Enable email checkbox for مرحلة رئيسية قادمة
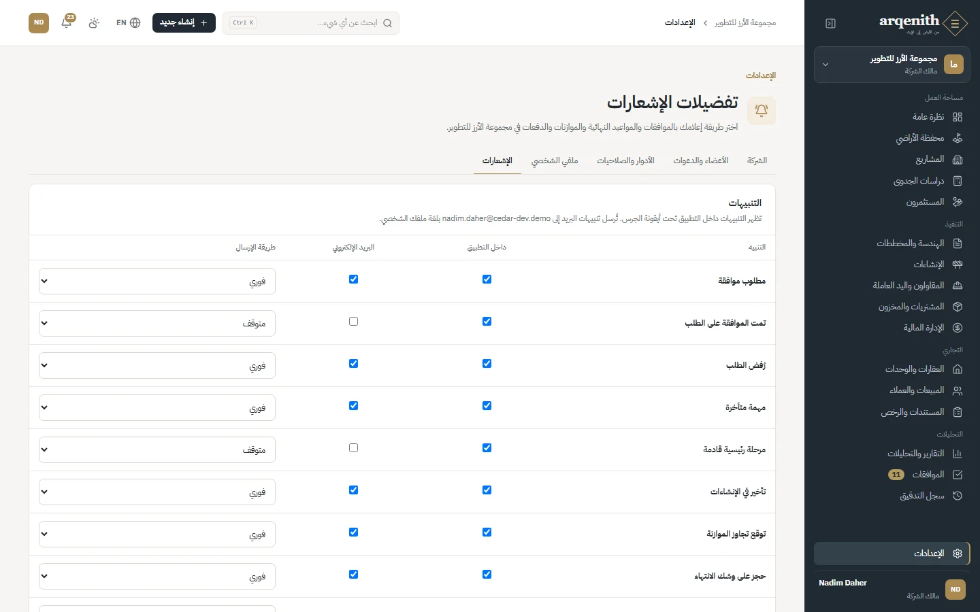Viewport: 980px width, 612px height. click(353, 448)
